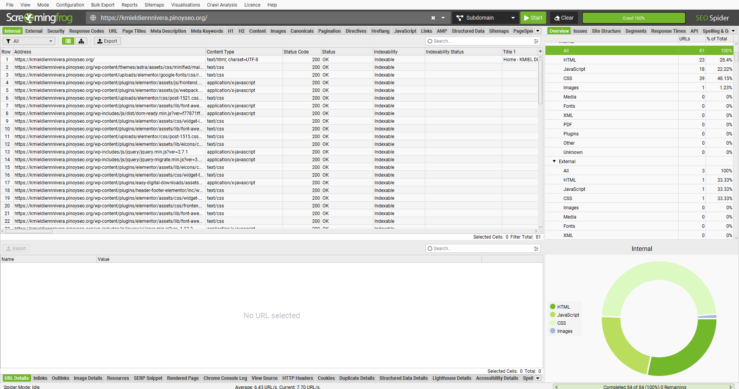Click the Start crawl button

coord(533,18)
